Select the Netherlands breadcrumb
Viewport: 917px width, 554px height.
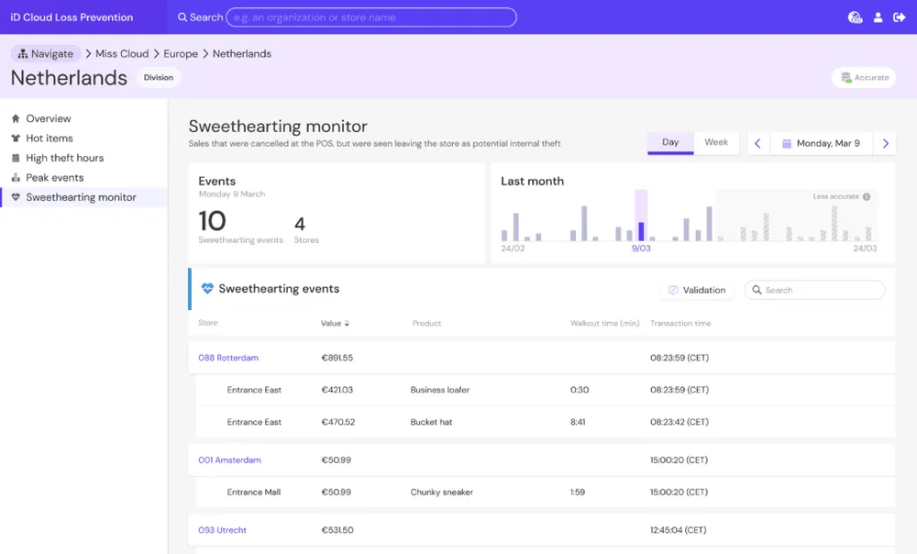242,54
